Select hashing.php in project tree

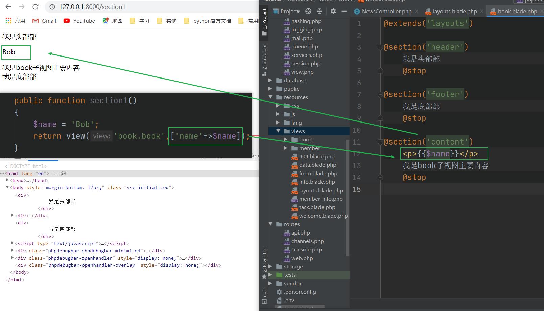(x=303, y=21)
